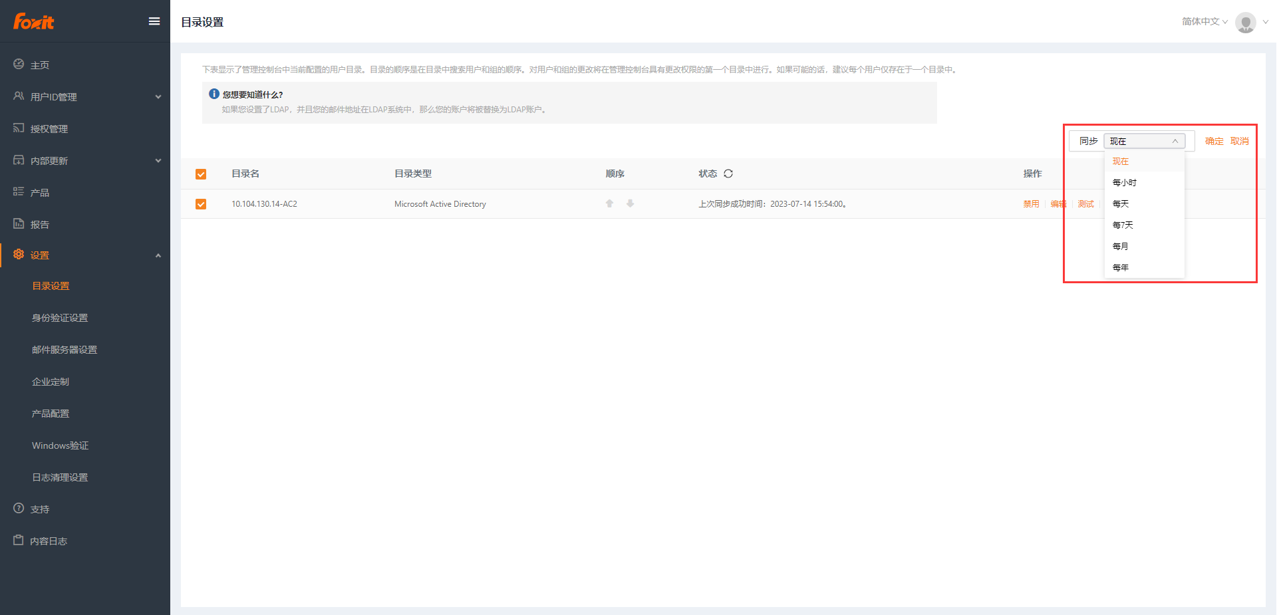This screenshot has width=1277, height=615.
Task: Open 目录设置 in the sidebar
Action: pos(51,286)
